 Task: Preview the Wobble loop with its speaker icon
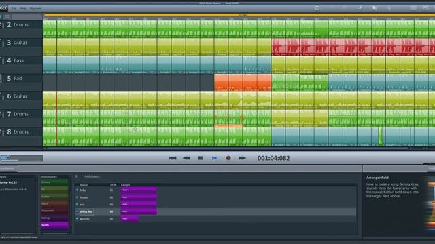point(77,218)
